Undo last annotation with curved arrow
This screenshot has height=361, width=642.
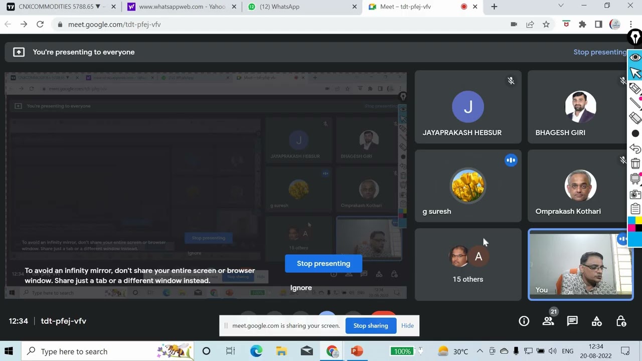tap(635, 149)
